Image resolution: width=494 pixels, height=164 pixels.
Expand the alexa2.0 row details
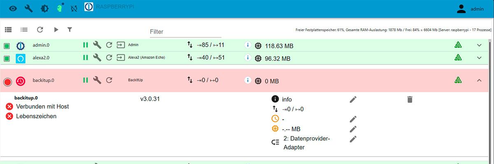(x=479, y=58)
